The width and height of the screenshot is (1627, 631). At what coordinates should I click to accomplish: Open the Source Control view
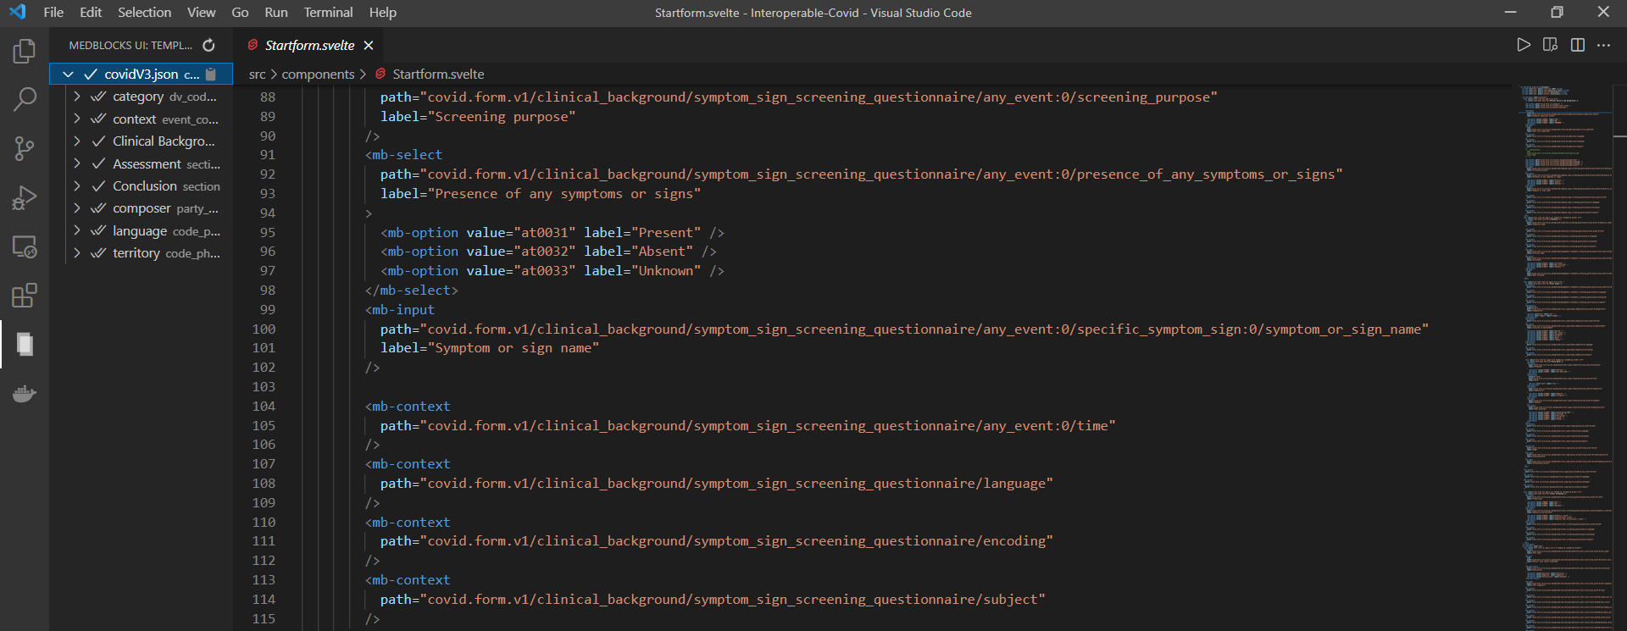coord(25,149)
